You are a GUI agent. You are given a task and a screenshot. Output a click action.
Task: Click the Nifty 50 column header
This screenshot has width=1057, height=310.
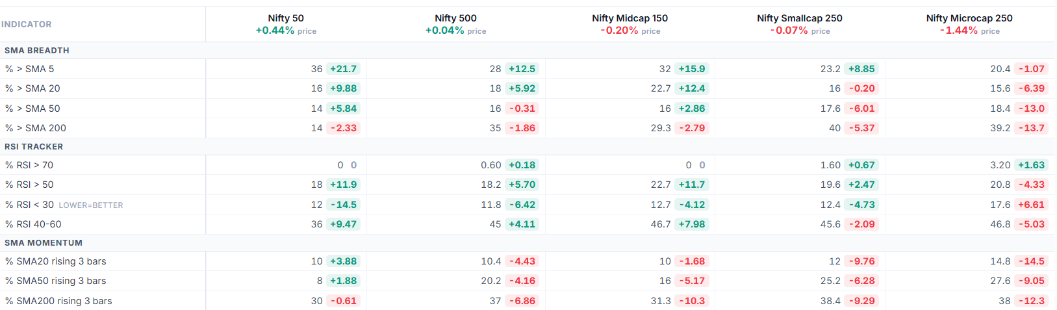286,24
